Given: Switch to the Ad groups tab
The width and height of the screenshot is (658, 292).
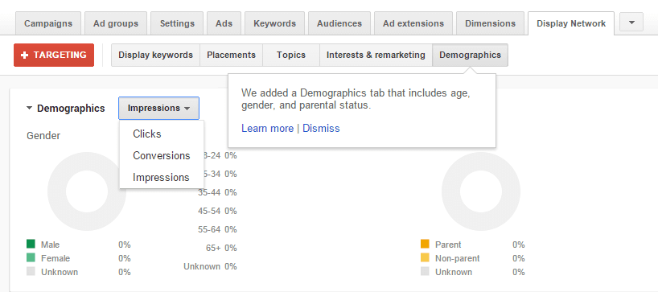Looking at the screenshot, I should coord(116,23).
